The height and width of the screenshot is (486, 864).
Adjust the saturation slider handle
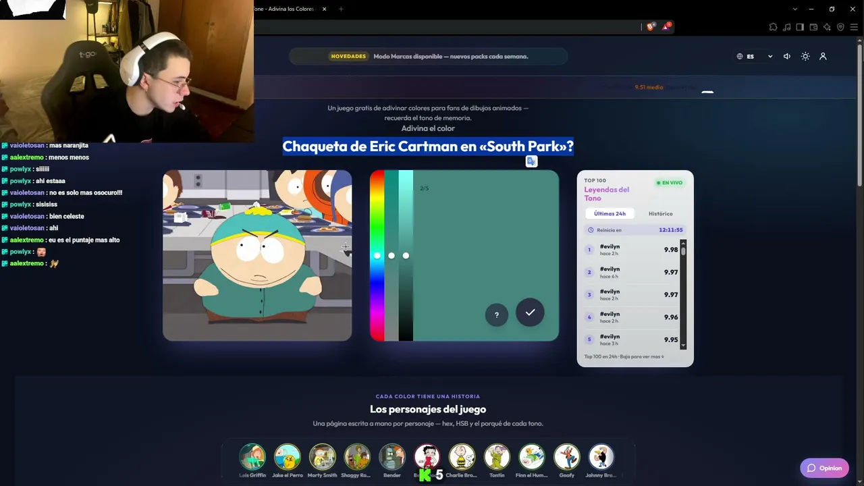(391, 256)
